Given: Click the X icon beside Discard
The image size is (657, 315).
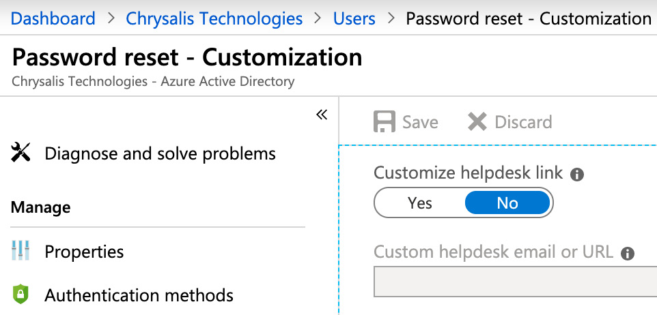Looking at the screenshot, I should [x=477, y=122].
